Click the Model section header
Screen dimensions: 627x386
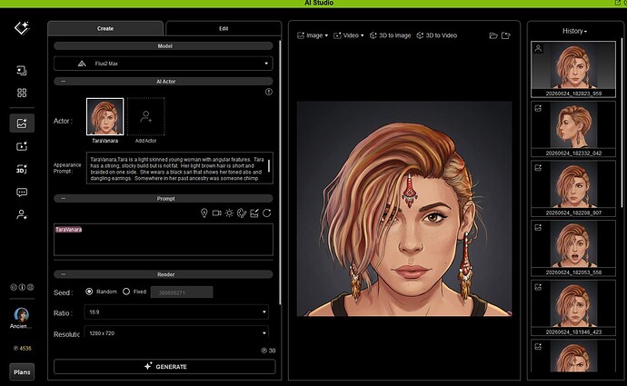pyautogui.click(x=164, y=46)
